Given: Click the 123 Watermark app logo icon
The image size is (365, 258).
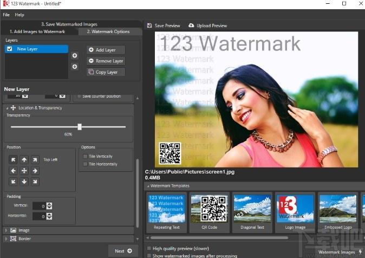Looking at the screenshot, I should (6, 3).
